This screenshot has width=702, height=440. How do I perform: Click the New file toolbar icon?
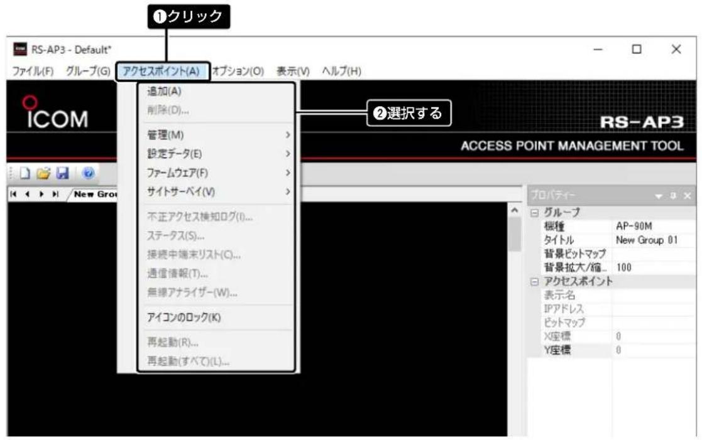[x=25, y=173]
